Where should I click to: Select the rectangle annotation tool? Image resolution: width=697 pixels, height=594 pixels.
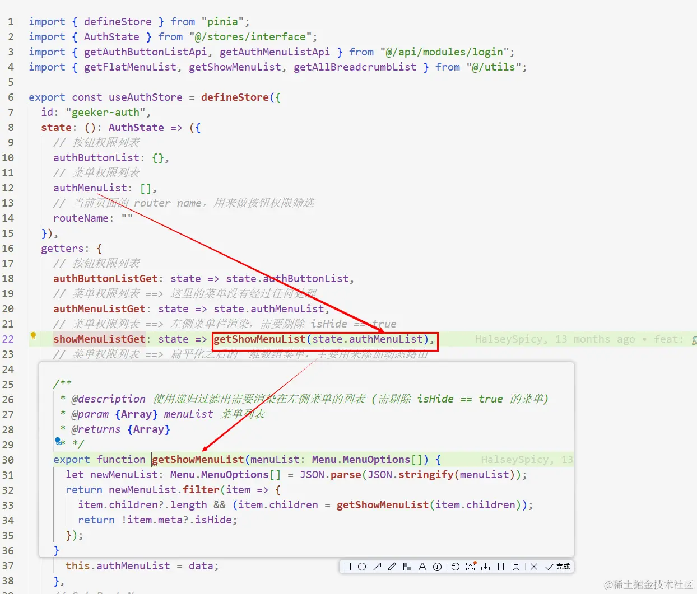[347, 567]
